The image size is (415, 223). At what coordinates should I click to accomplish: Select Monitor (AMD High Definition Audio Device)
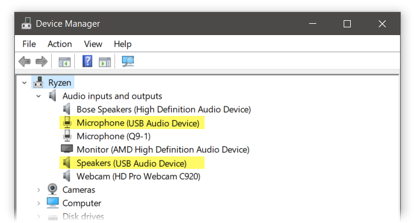click(163, 150)
